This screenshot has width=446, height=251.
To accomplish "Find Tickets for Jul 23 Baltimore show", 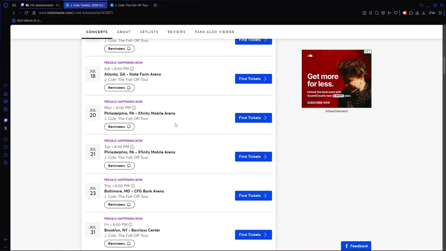I will click(253, 196).
